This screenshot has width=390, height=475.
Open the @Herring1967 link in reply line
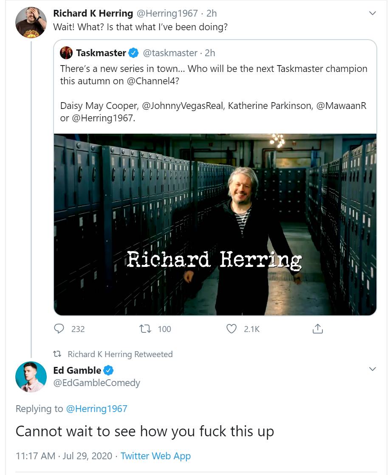point(96,409)
